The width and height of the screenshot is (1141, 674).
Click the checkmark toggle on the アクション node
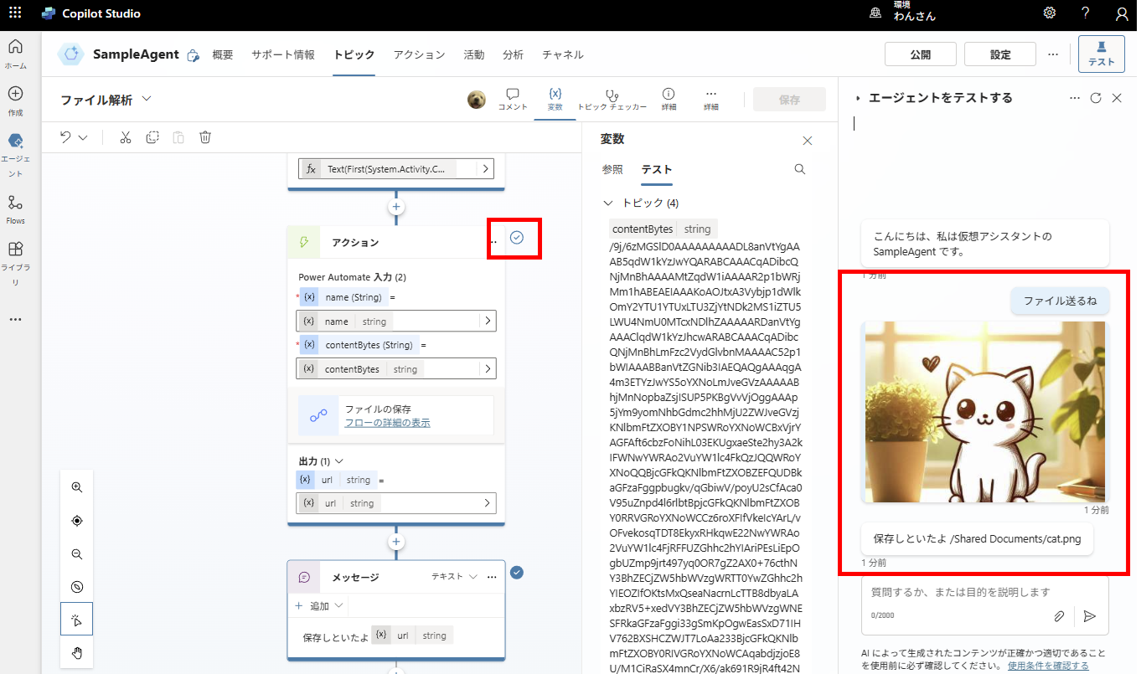click(x=516, y=238)
